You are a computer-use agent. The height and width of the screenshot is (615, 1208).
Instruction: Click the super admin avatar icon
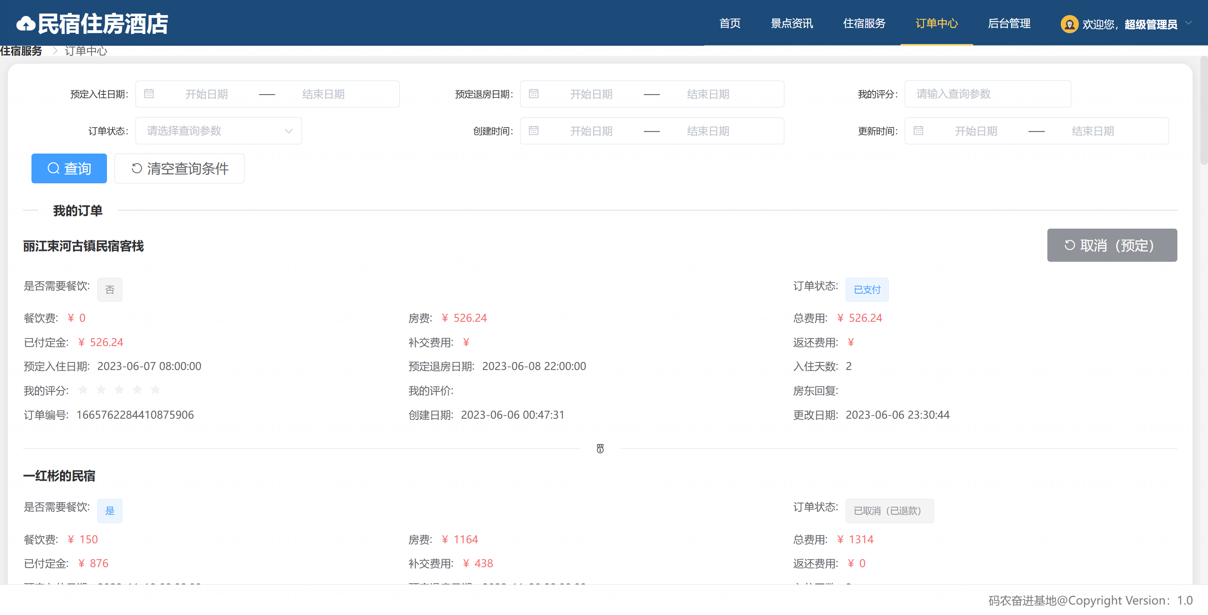point(1069,24)
